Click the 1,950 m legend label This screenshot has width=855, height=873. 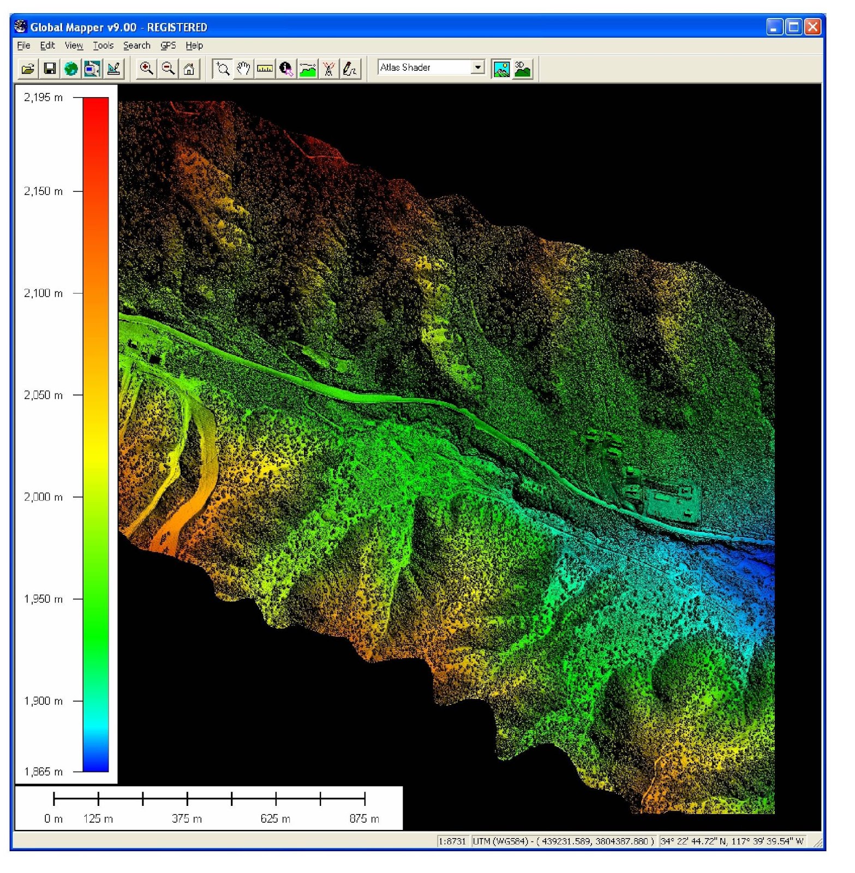coord(43,599)
